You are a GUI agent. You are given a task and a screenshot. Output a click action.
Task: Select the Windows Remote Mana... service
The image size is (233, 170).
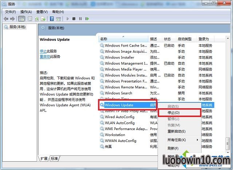point(157,87)
